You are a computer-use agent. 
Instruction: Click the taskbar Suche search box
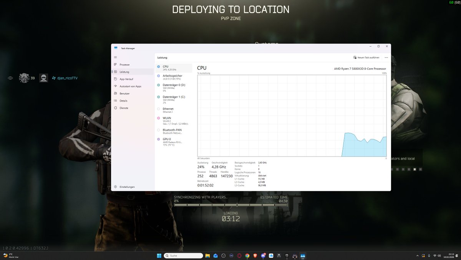(x=183, y=255)
